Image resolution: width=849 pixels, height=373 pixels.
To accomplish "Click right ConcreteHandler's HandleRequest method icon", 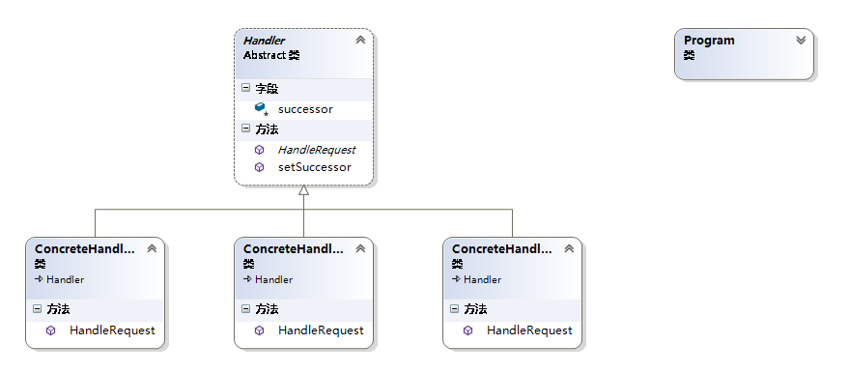I will [x=467, y=330].
